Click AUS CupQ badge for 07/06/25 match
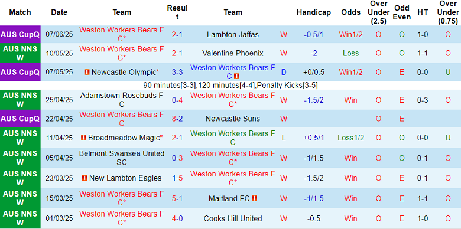The height and width of the screenshot is (229, 461). (x=20, y=34)
